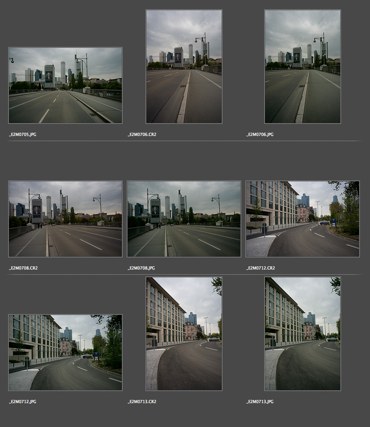This screenshot has width=370, height=427.
Task: Open the _E2M0713.CR2 portrait thumbnail
Action: (184, 334)
